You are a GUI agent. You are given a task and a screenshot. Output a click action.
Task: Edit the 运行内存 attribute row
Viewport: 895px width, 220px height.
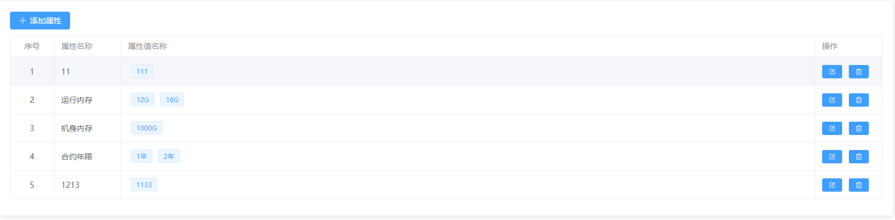pos(832,100)
